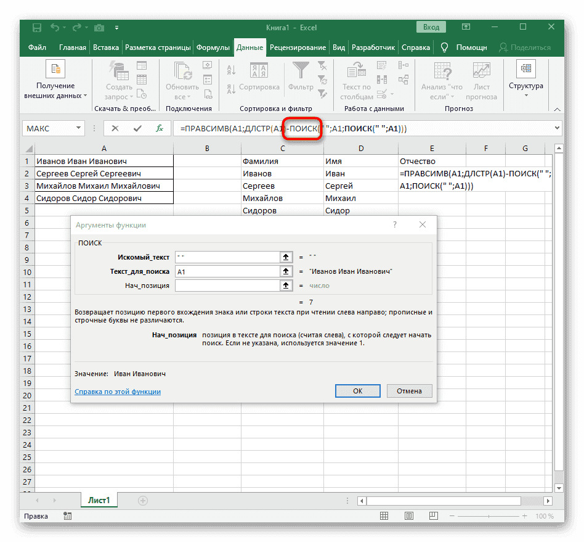The image size is (584, 542).
Task: Click the Insert Function fx icon
Action: click(x=159, y=128)
